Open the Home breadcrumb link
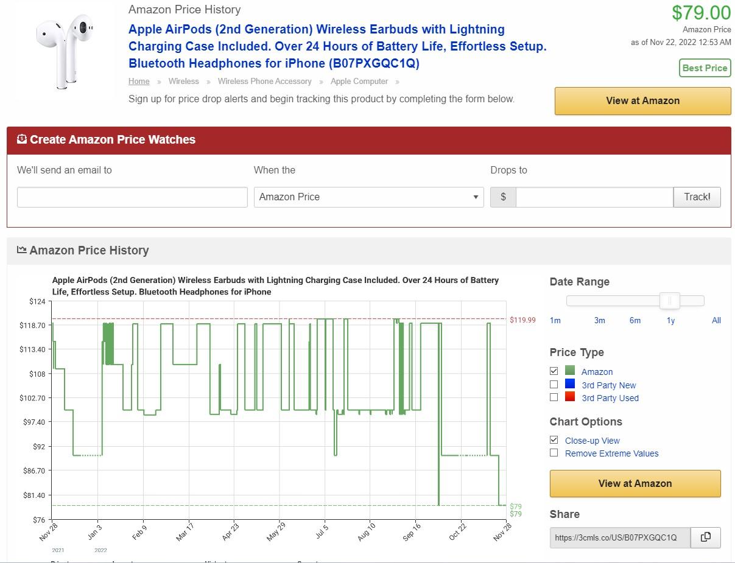735x563 pixels. pyautogui.click(x=139, y=81)
